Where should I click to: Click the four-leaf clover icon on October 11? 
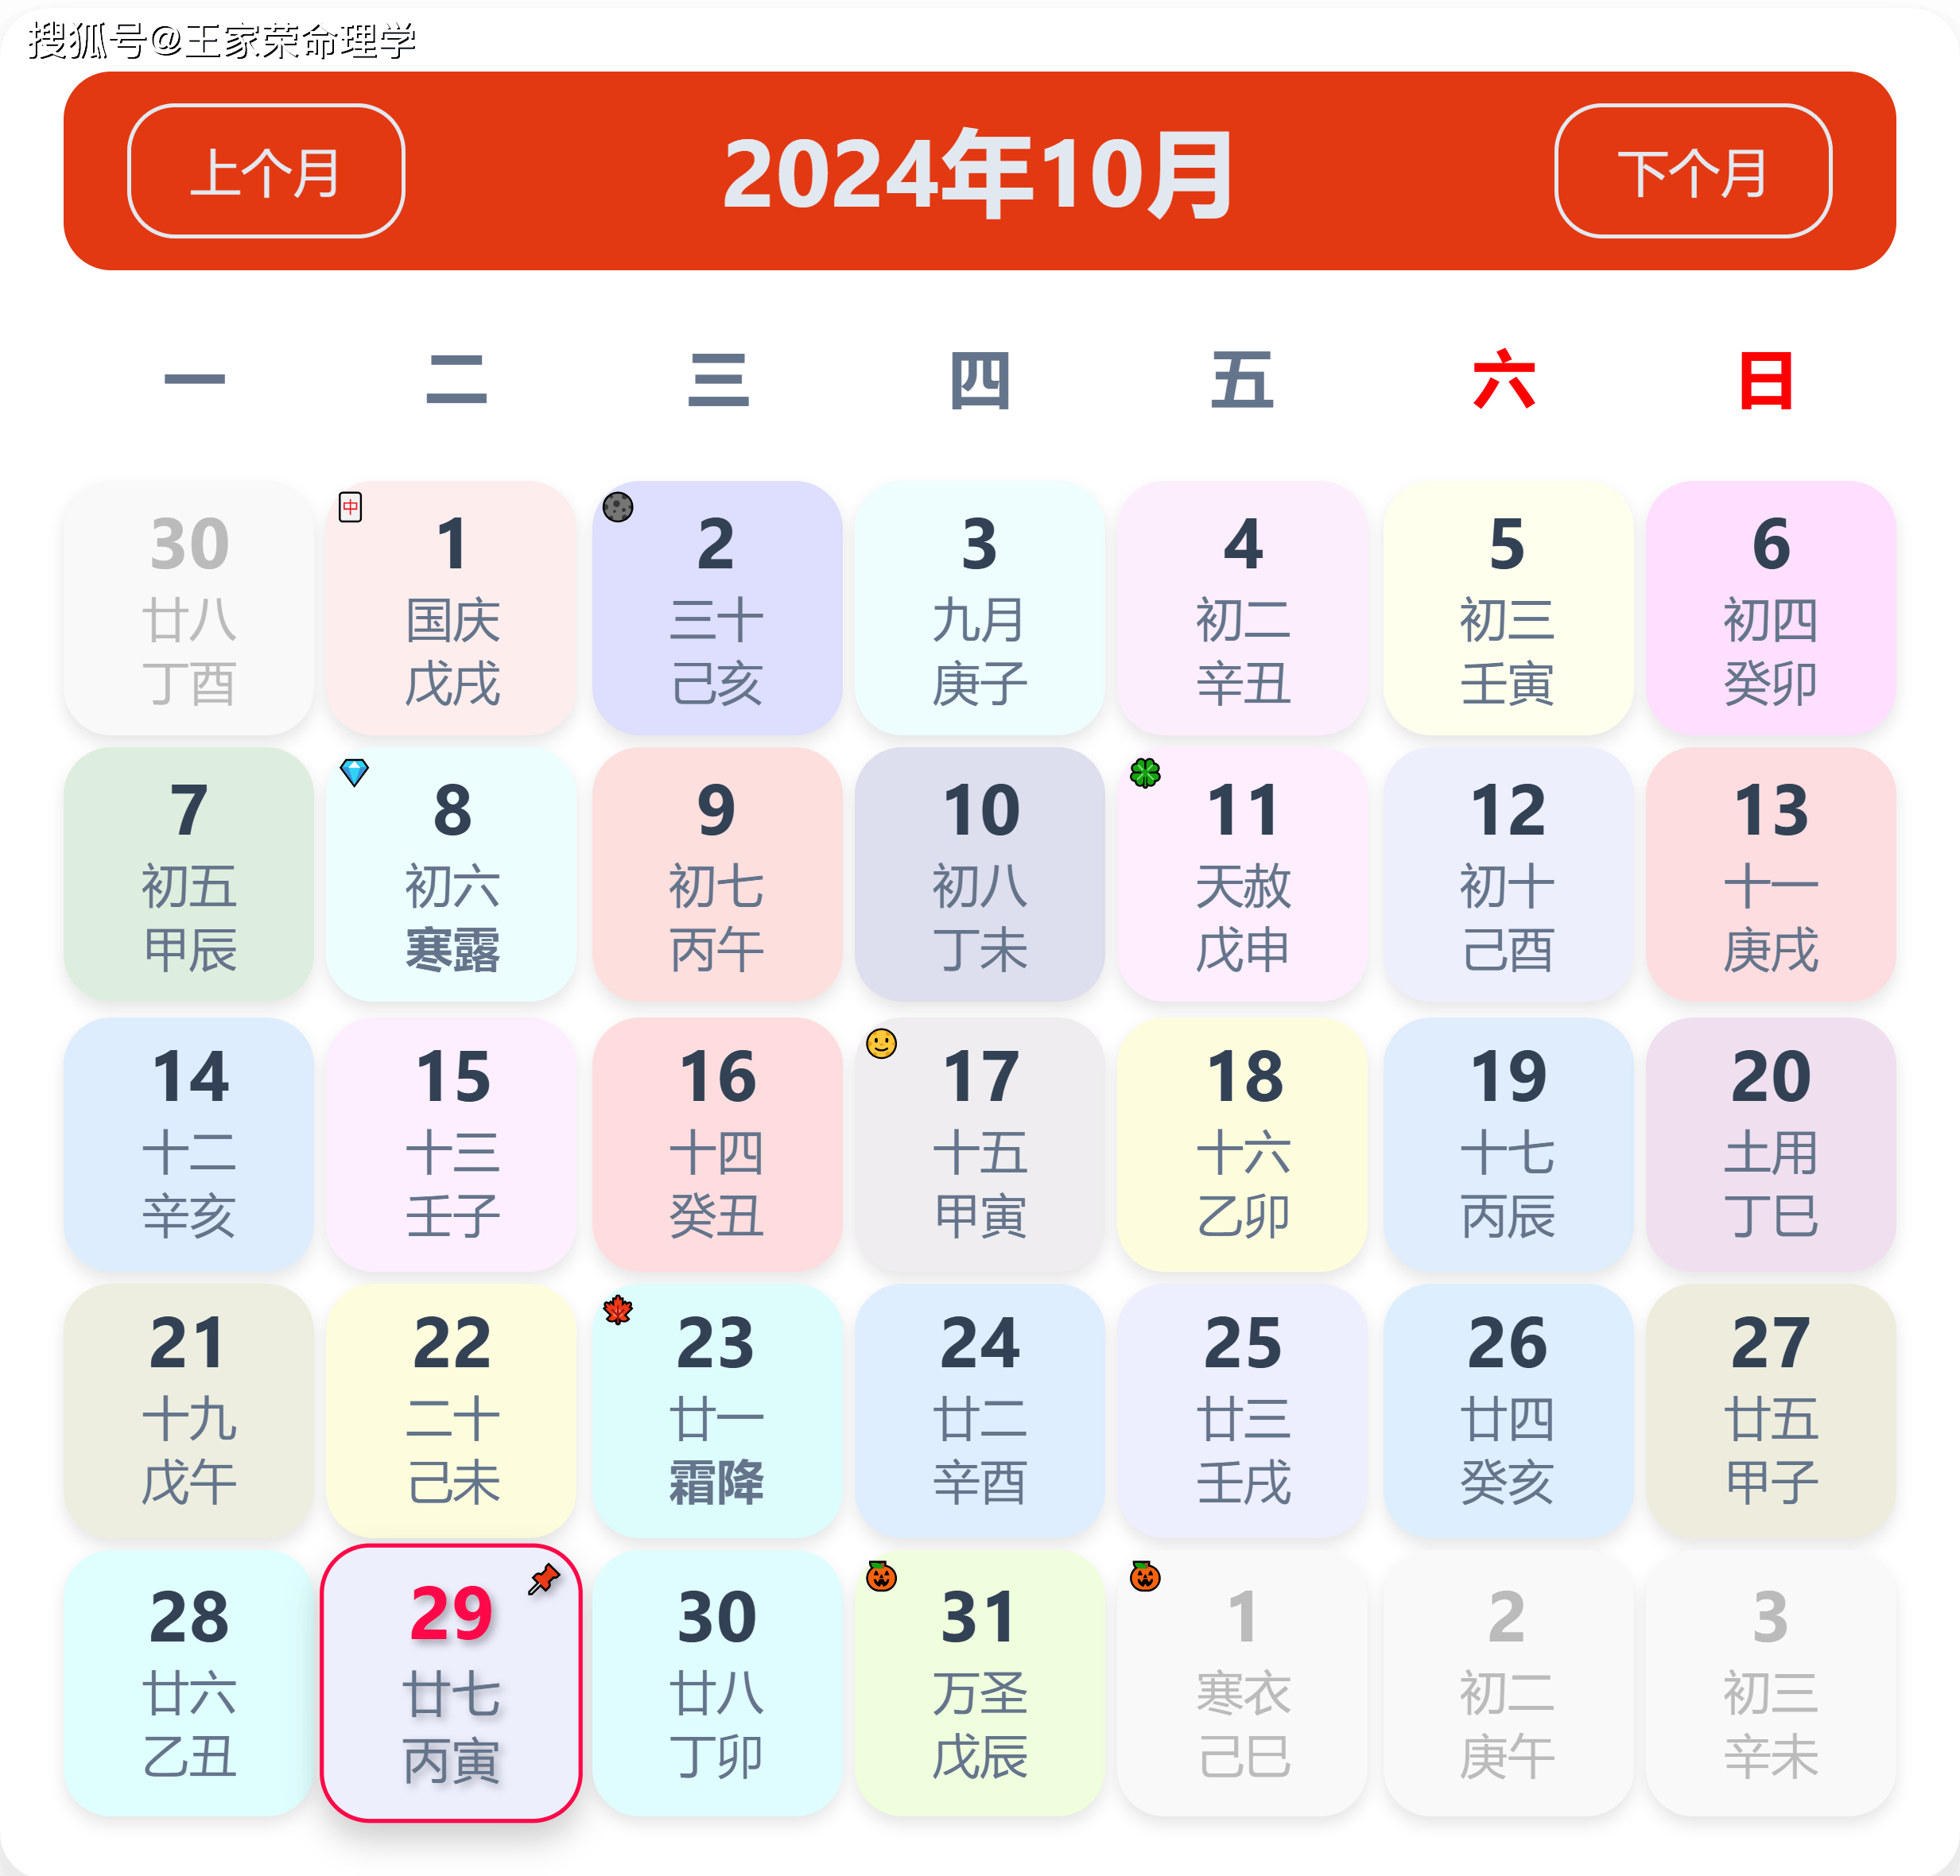(1145, 773)
